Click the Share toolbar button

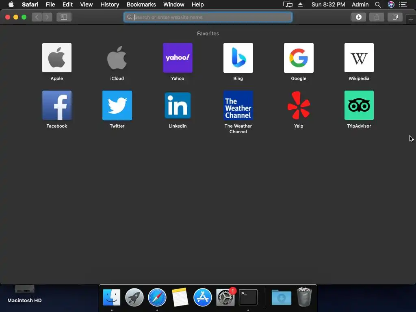click(x=377, y=17)
